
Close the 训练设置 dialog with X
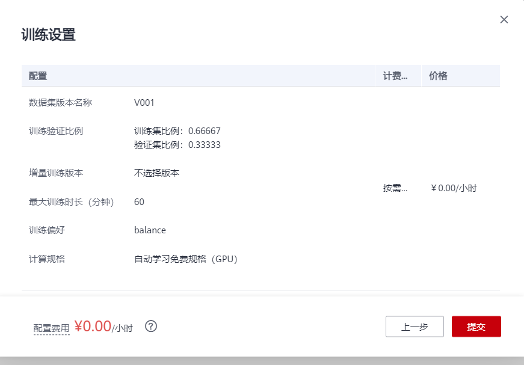pos(504,20)
